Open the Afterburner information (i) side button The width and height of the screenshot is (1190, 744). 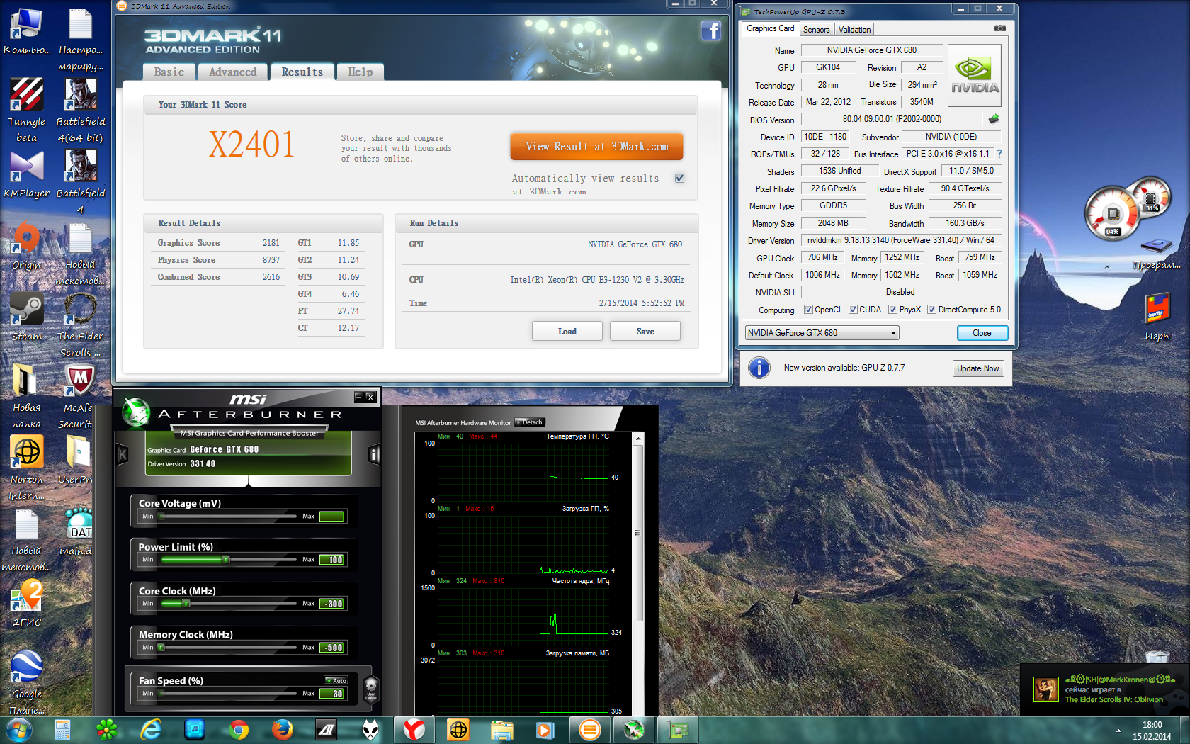point(375,454)
